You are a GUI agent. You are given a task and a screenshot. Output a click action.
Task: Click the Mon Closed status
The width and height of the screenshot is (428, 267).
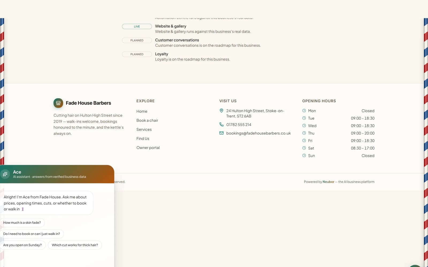click(368, 111)
